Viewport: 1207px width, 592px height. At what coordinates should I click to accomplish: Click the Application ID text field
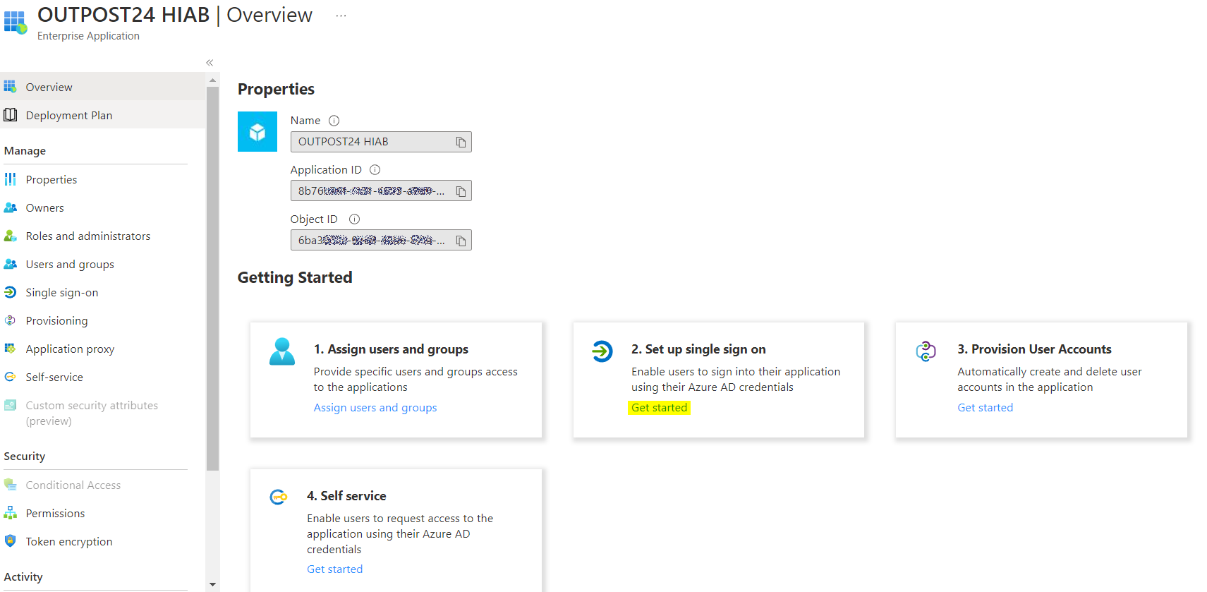click(x=371, y=191)
